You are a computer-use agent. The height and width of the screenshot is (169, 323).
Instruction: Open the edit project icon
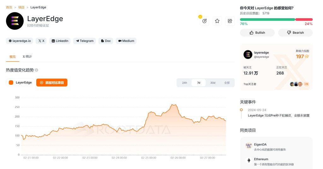tap(204, 21)
